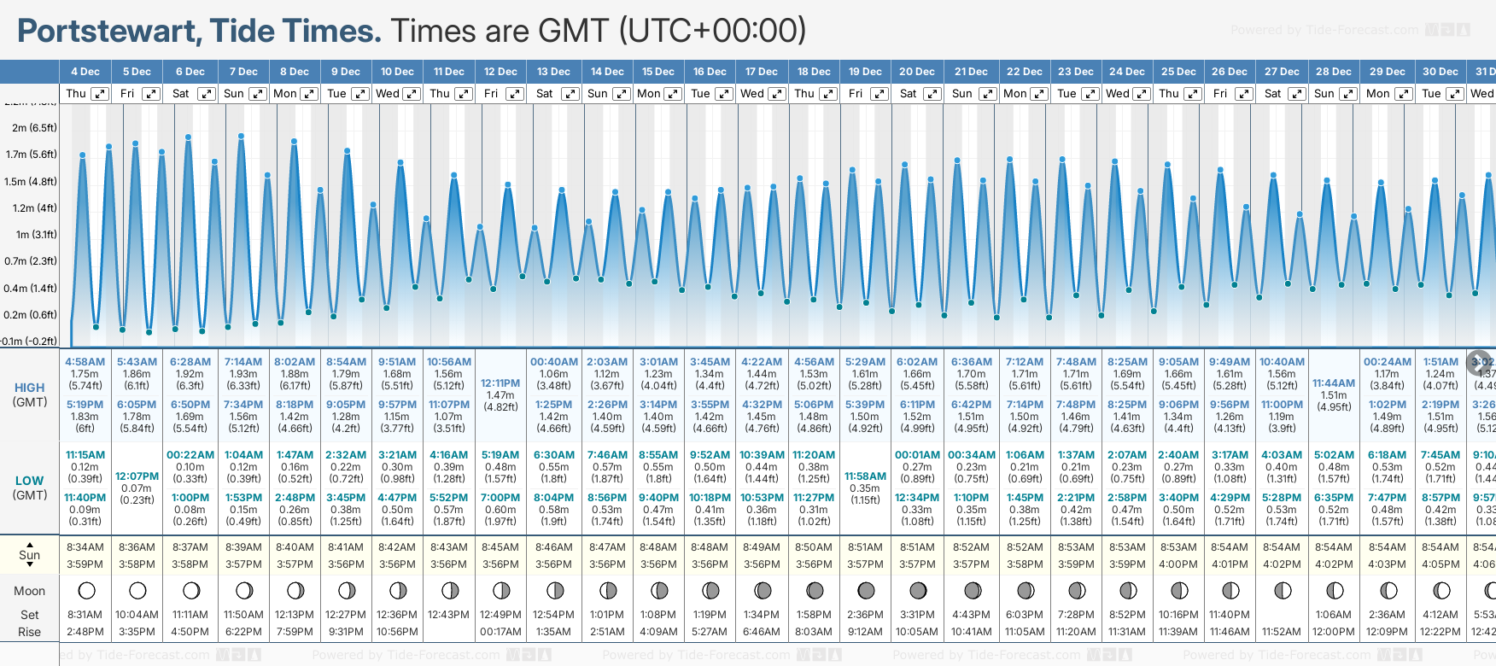Open the expanded view for Friday 12 Dec
Screen dimensions: 1496x666
coord(514,94)
